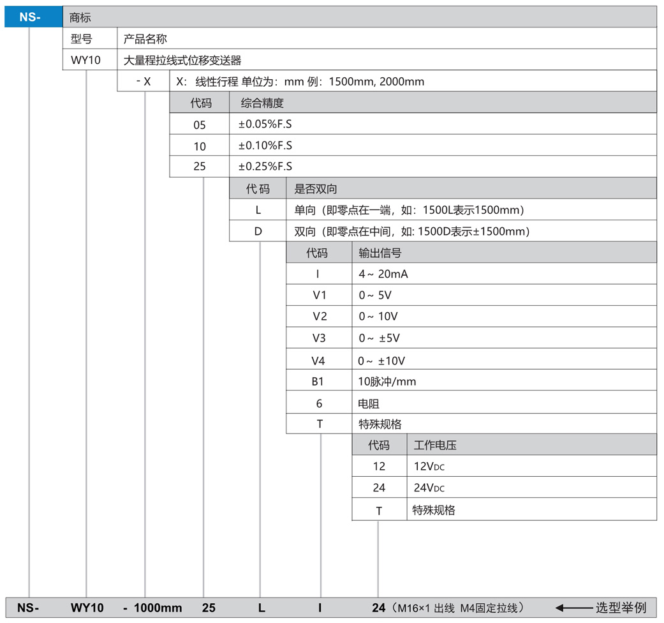
Task: Select the 12VDC working voltage entry
Action: point(429,467)
